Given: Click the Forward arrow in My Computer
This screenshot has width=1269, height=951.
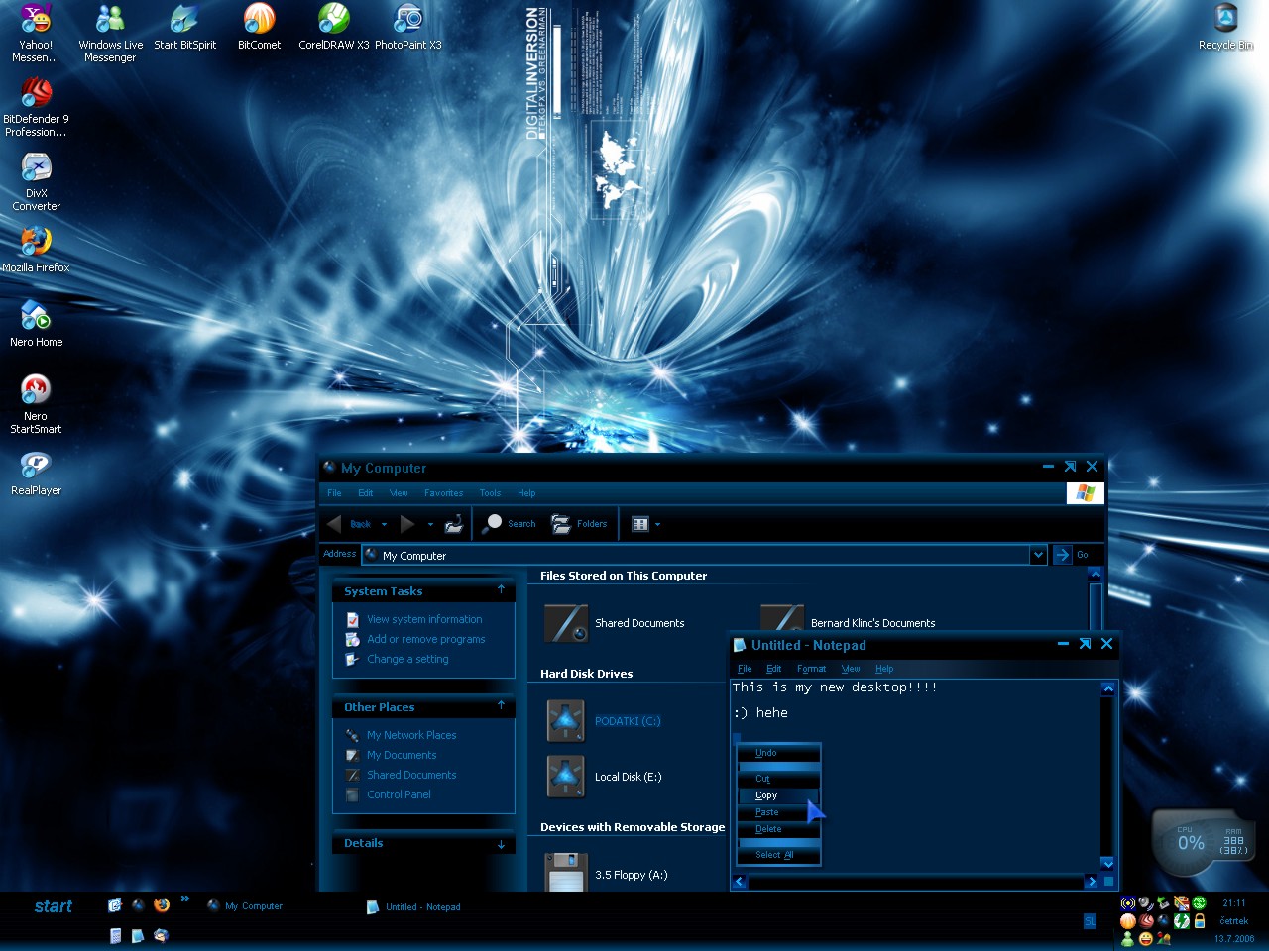Looking at the screenshot, I should 407,524.
